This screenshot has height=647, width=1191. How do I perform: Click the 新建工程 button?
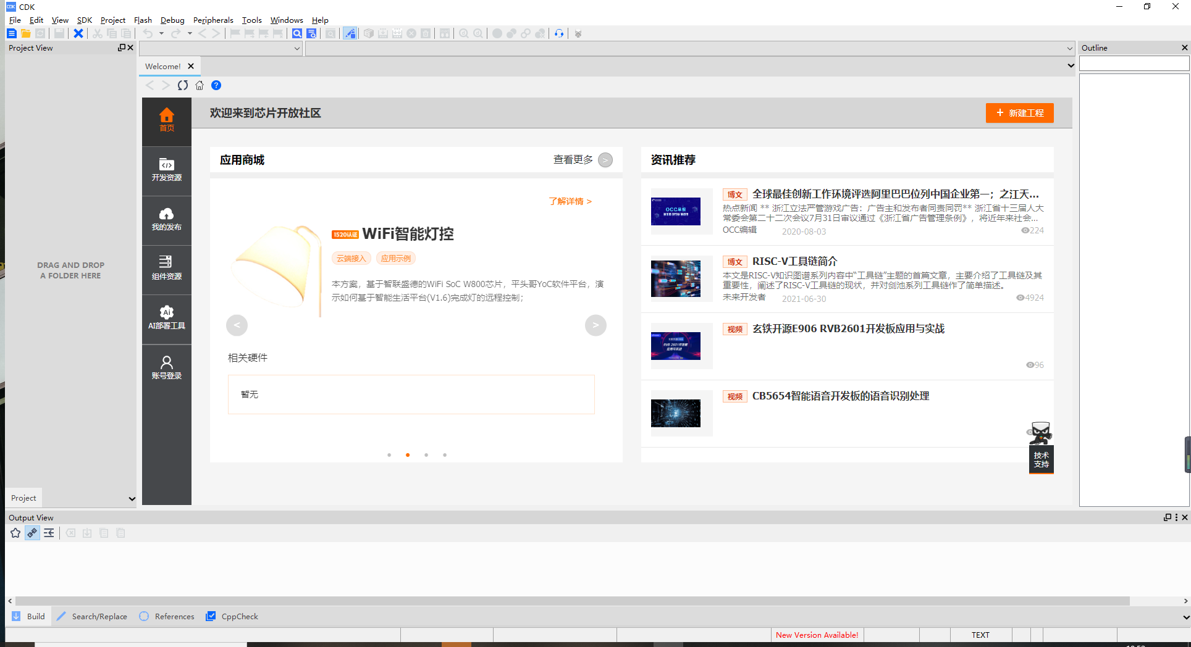[x=1019, y=113]
